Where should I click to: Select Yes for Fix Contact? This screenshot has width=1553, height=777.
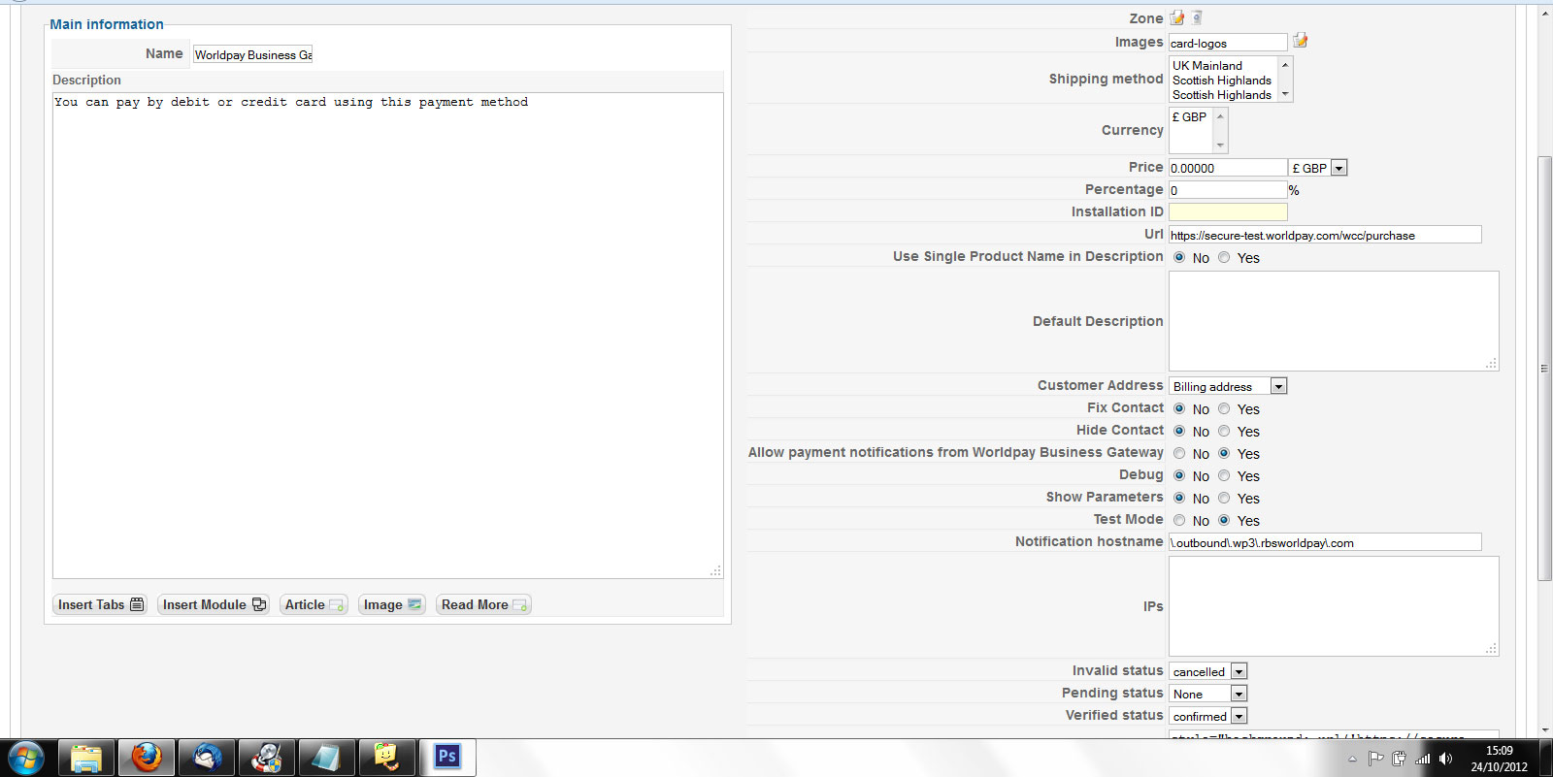point(1224,408)
